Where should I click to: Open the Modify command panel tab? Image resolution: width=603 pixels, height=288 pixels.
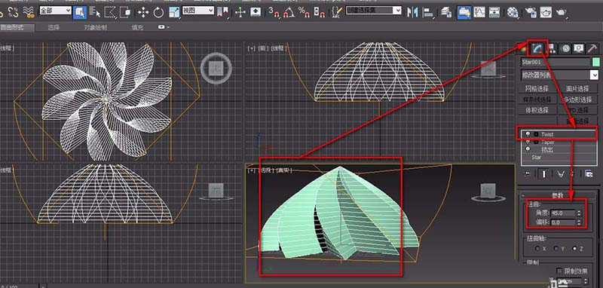click(x=537, y=48)
